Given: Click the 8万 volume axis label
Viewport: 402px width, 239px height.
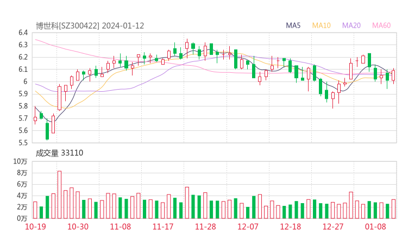Looking at the screenshot, I should pyautogui.click(x=22, y=173).
